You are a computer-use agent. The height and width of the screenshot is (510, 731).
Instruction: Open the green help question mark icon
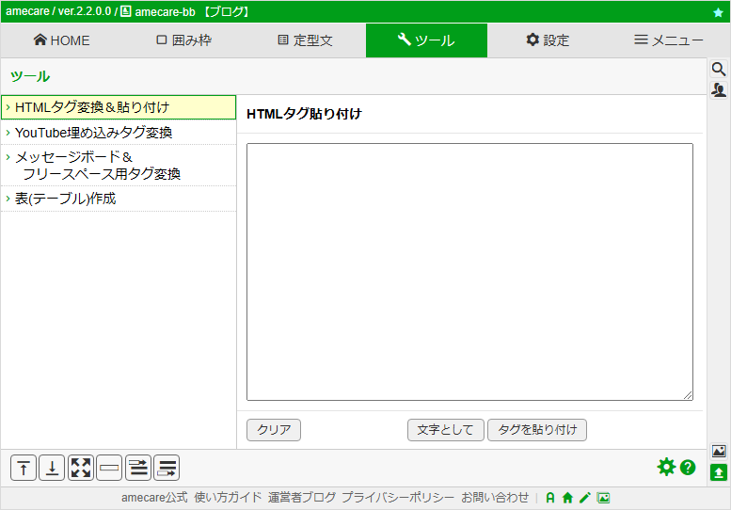pyautogui.click(x=688, y=467)
